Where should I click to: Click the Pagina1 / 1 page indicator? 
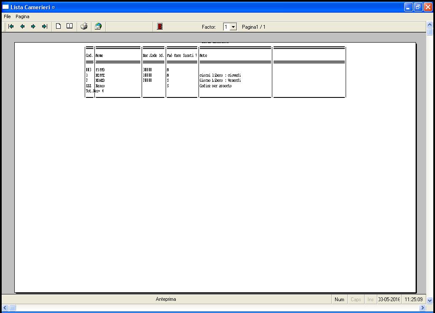[x=254, y=27]
